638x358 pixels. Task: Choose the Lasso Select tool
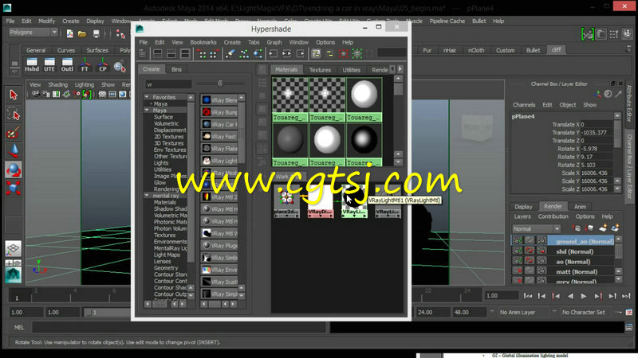[14, 114]
